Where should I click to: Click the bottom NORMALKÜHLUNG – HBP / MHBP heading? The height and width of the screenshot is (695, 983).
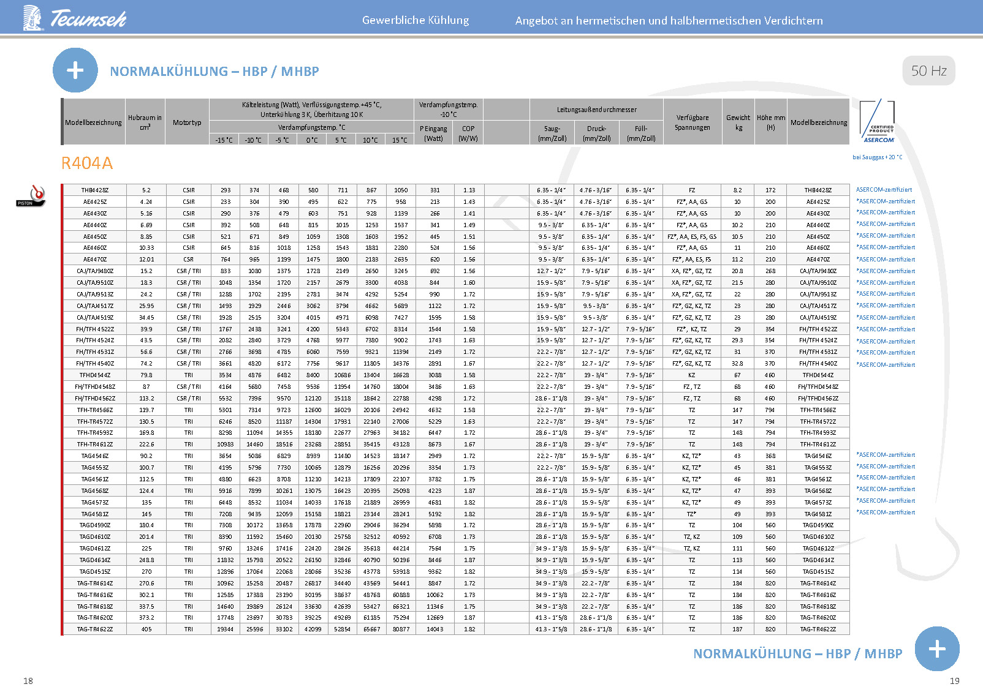pyautogui.click(x=797, y=654)
